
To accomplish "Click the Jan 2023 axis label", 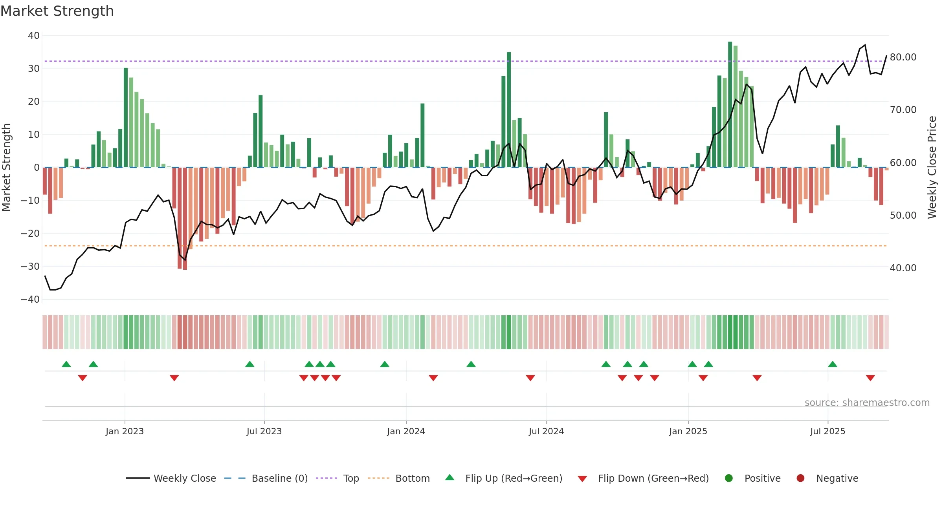I will click(x=125, y=431).
